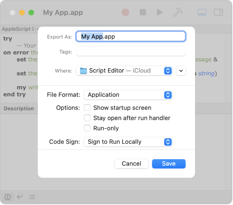This screenshot has width=233, height=205.
Task: Toggle the bottom pane view button
Action: tap(202, 12)
